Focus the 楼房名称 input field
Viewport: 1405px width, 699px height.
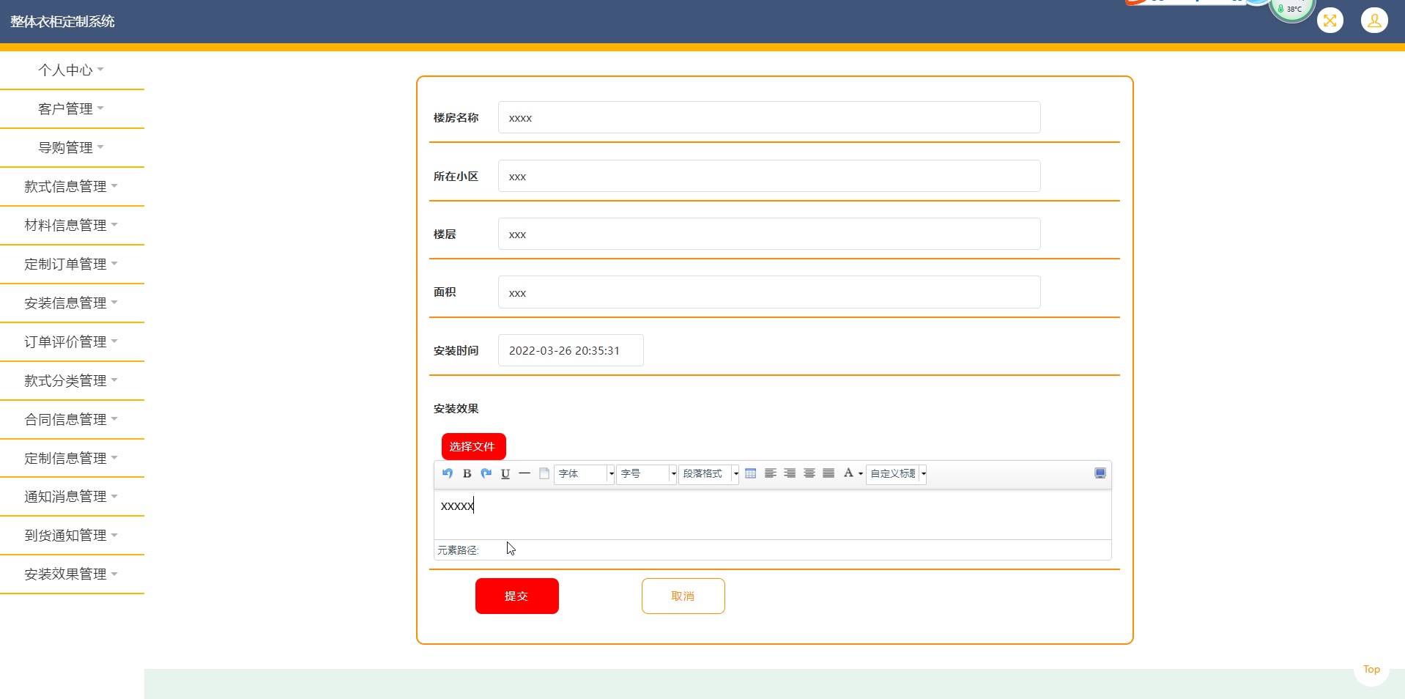769,117
